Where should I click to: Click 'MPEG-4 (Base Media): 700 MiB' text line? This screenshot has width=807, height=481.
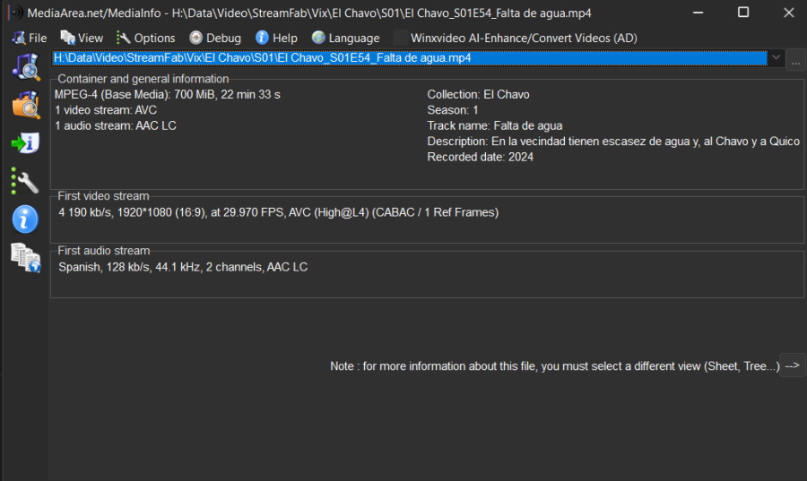point(168,95)
